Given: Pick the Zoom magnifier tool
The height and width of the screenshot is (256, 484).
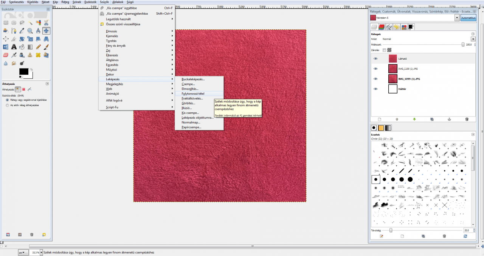Looking at the screenshot, I should (30, 31).
